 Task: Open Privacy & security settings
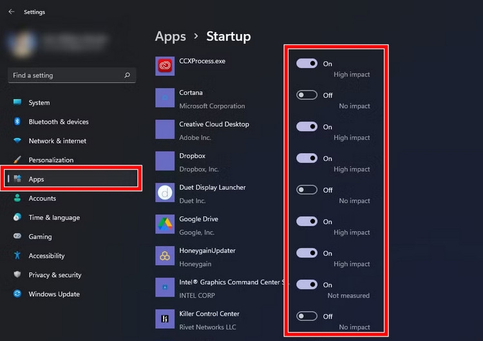71,275
